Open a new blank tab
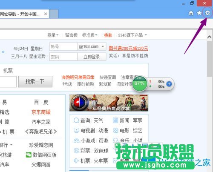 (x=54, y=14)
